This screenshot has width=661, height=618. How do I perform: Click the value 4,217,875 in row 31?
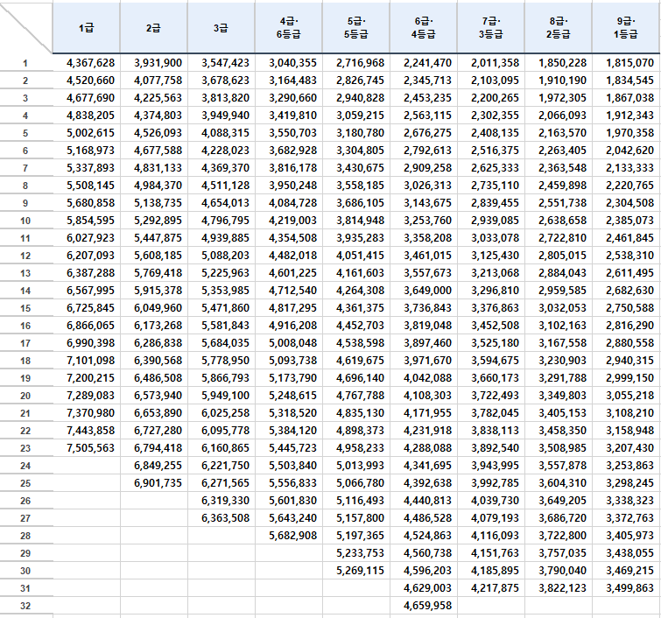tap(495, 588)
